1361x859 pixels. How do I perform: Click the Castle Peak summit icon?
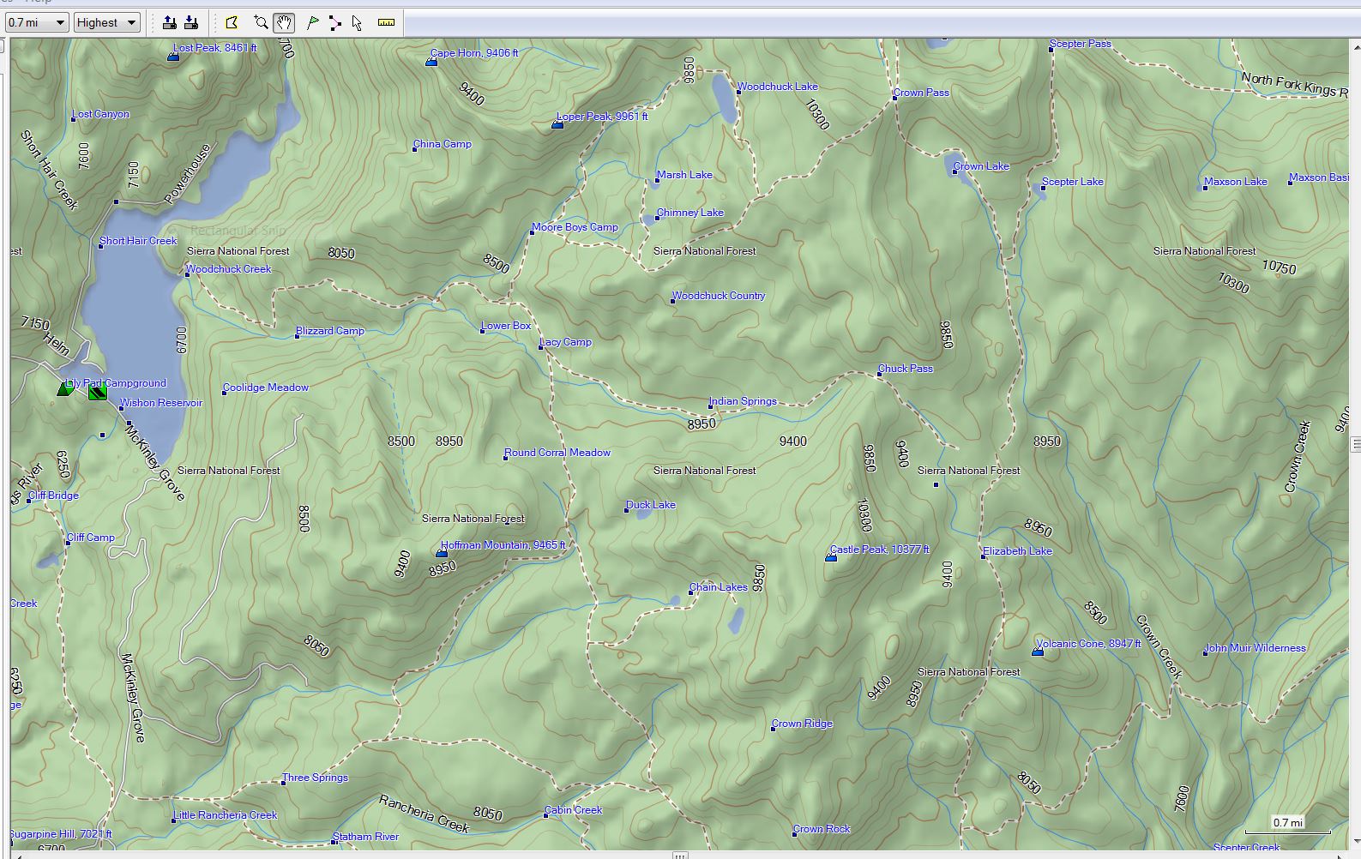coord(831,558)
